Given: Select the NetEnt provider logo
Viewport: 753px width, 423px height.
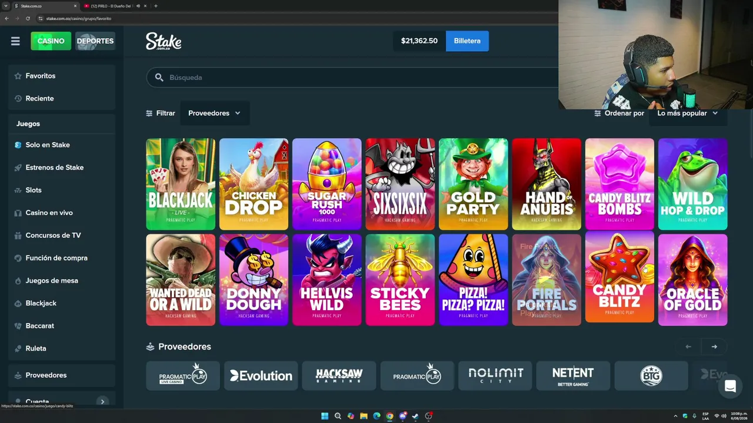Looking at the screenshot, I should 573,375.
